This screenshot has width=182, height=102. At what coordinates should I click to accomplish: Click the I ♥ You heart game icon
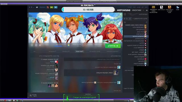point(145,43)
